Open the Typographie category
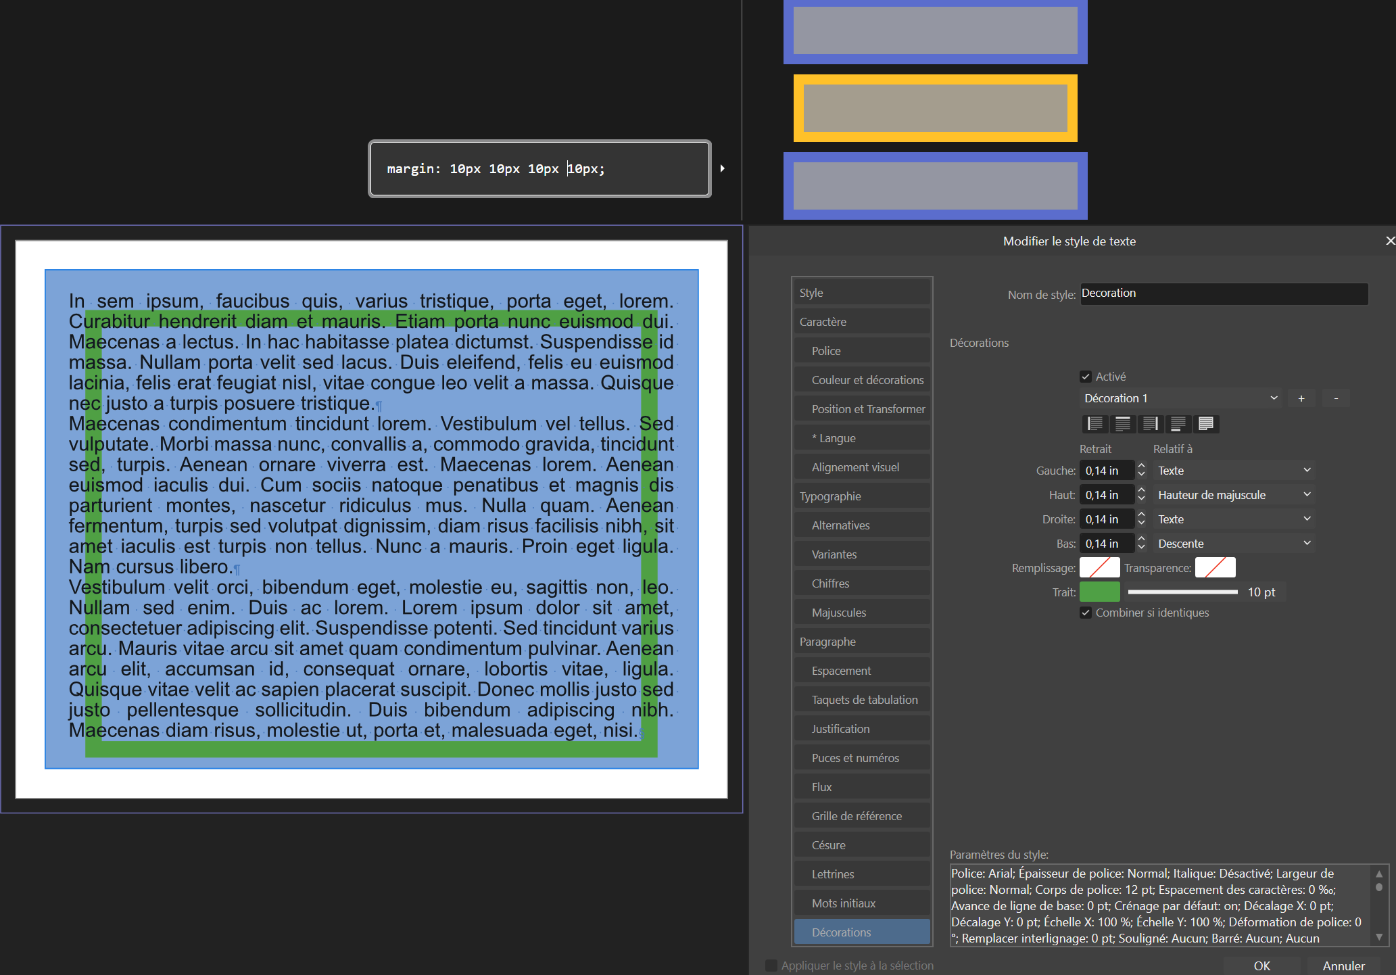The width and height of the screenshot is (1396, 975). click(x=862, y=496)
